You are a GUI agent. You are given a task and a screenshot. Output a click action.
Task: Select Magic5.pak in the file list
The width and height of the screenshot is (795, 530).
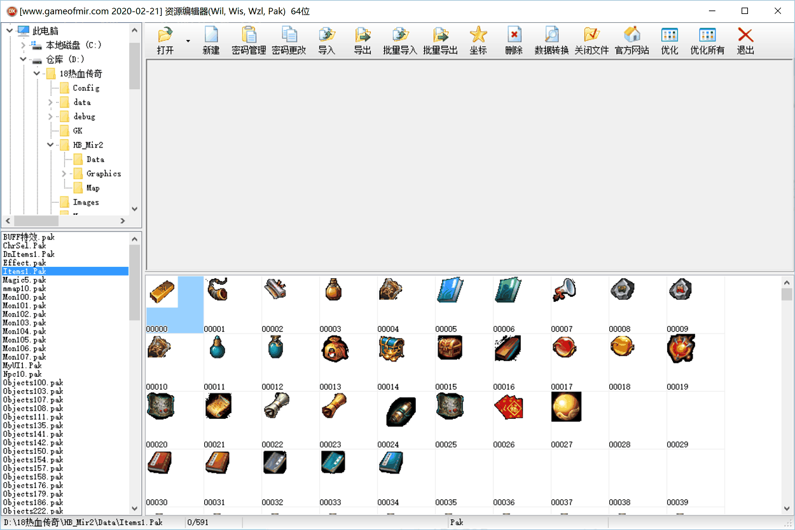pos(25,280)
